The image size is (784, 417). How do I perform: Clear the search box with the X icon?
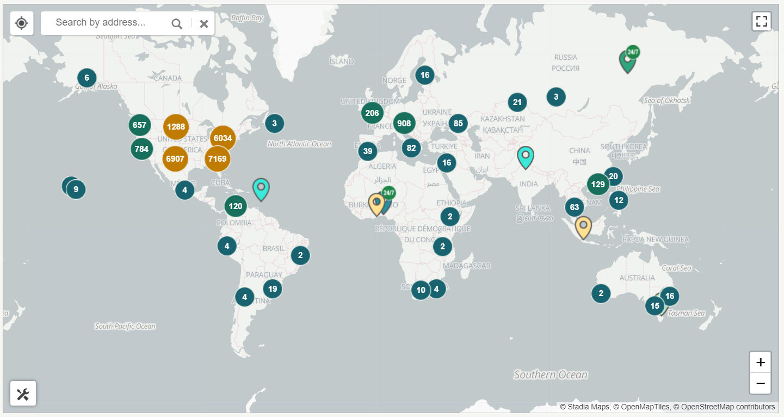tap(203, 23)
